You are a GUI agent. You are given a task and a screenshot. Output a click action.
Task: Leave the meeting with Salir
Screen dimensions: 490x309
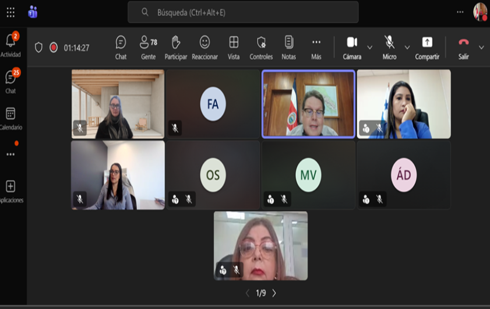(x=463, y=47)
